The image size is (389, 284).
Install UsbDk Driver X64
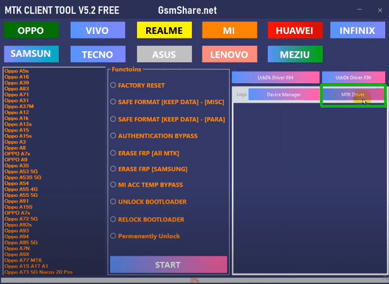point(276,78)
